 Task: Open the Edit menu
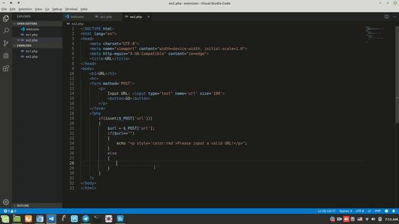tap(12, 9)
